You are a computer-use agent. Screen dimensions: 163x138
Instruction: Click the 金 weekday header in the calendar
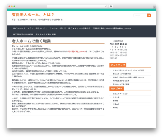point(121,44)
